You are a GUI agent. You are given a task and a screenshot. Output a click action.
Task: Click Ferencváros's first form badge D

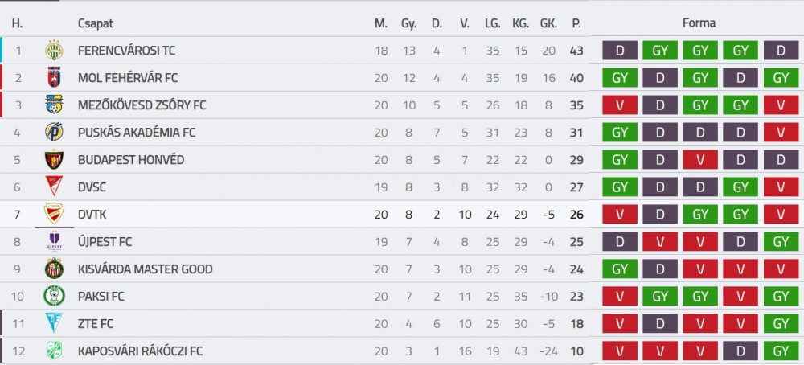coord(620,50)
